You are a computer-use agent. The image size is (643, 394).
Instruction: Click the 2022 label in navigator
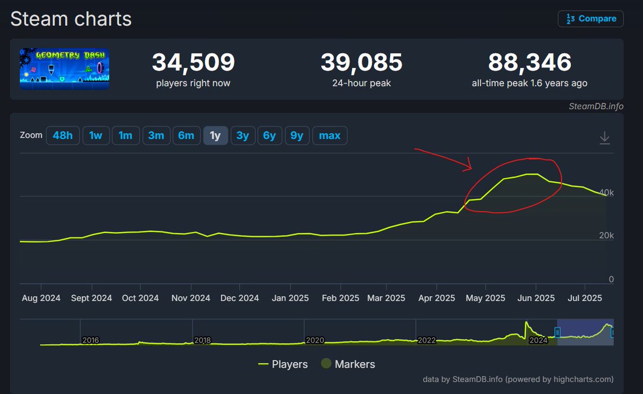pyautogui.click(x=427, y=340)
